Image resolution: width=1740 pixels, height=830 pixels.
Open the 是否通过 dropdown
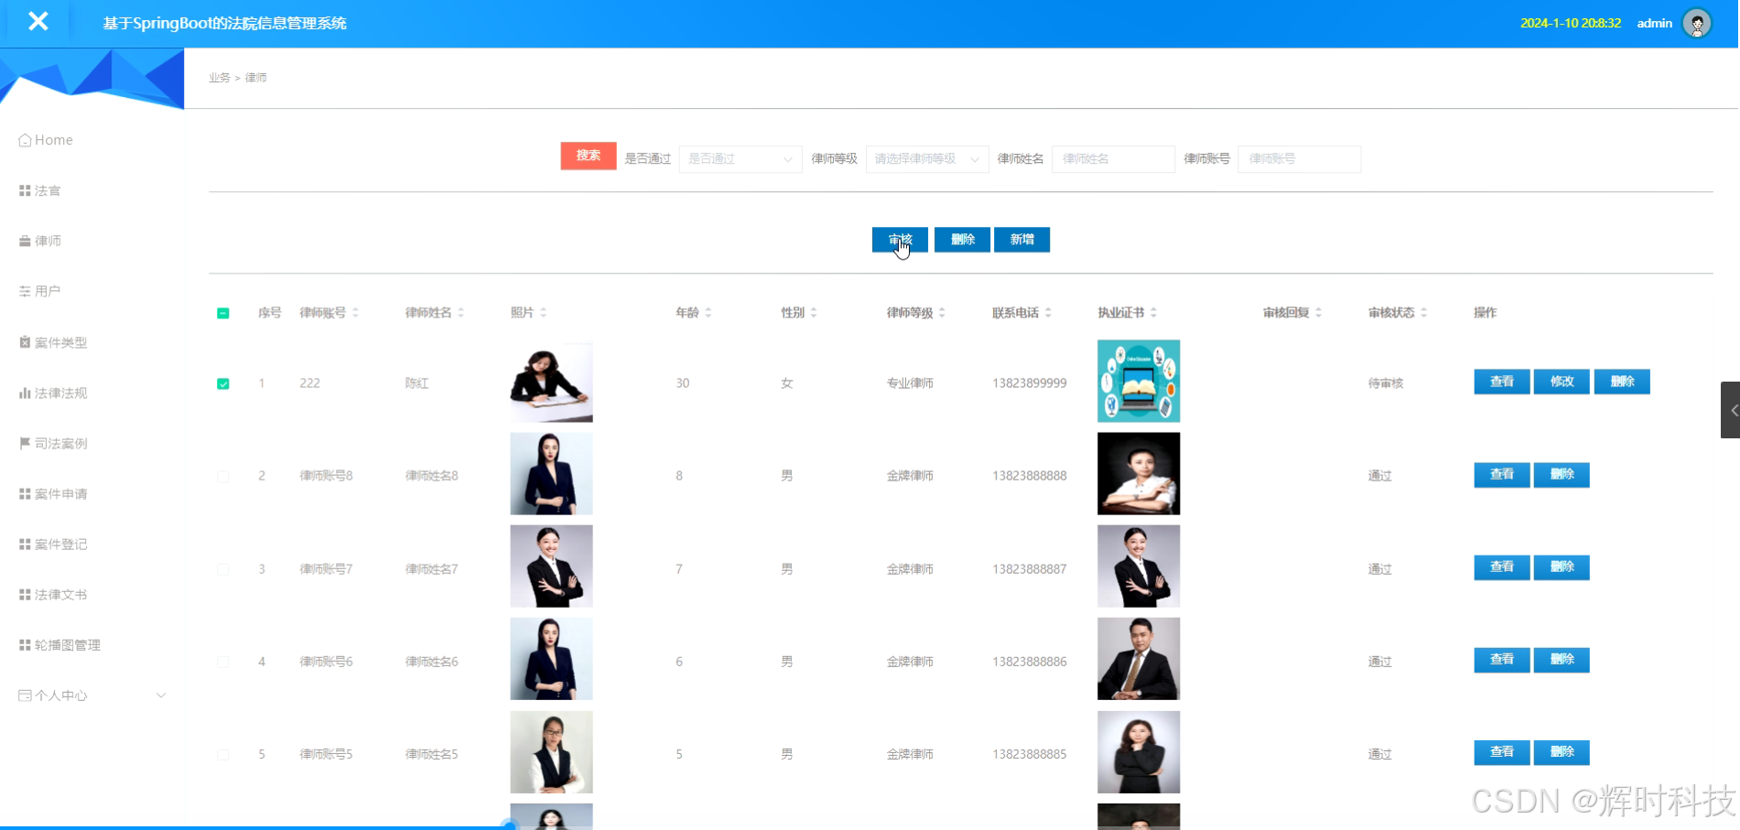[x=740, y=158]
